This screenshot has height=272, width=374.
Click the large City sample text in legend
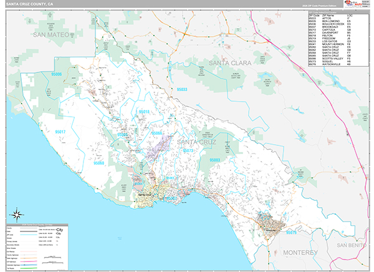pyautogui.click(x=60, y=229)
